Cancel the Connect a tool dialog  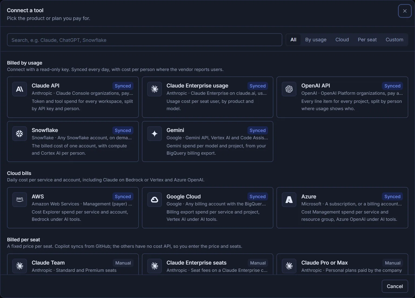point(395,286)
